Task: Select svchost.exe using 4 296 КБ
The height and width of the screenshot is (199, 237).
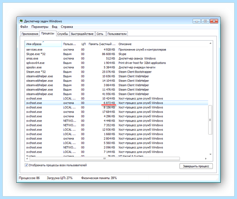Action: [117, 116]
